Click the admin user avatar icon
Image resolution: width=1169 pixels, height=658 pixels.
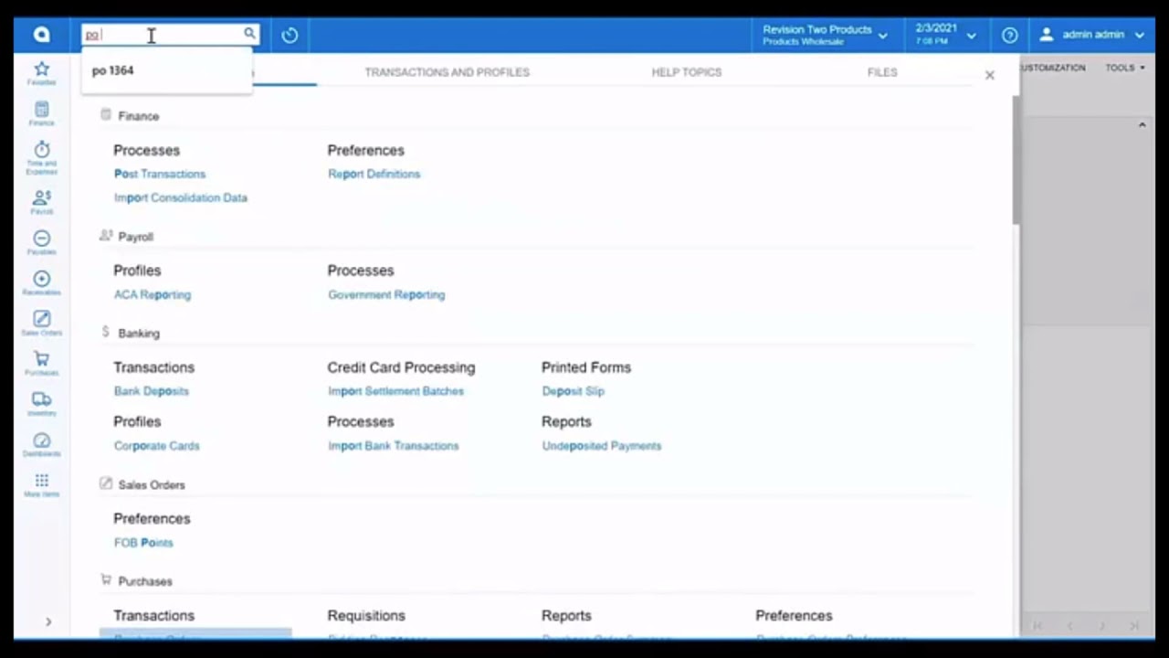1047,35
